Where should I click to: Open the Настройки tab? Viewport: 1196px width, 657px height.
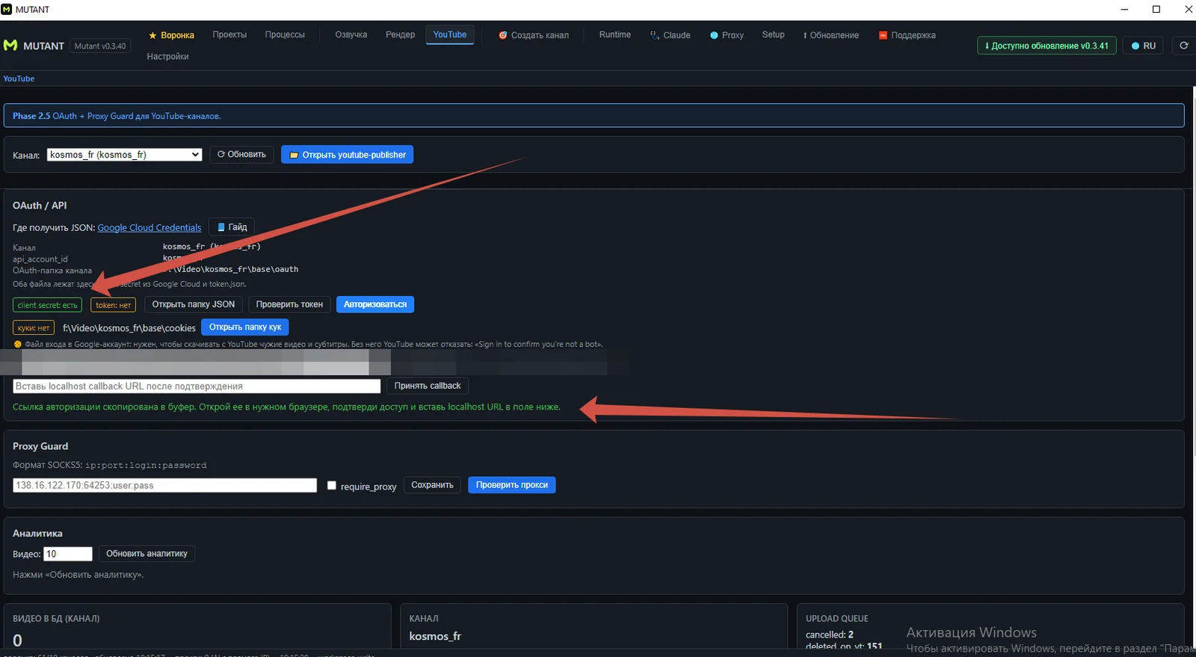click(x=167, y=57)
